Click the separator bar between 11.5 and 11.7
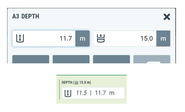 (x=91, y=93)
